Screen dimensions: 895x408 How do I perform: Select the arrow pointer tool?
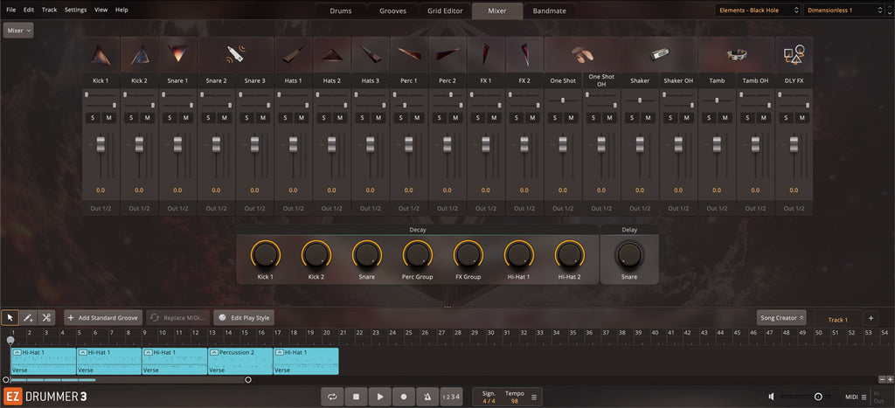coord(10,317)
